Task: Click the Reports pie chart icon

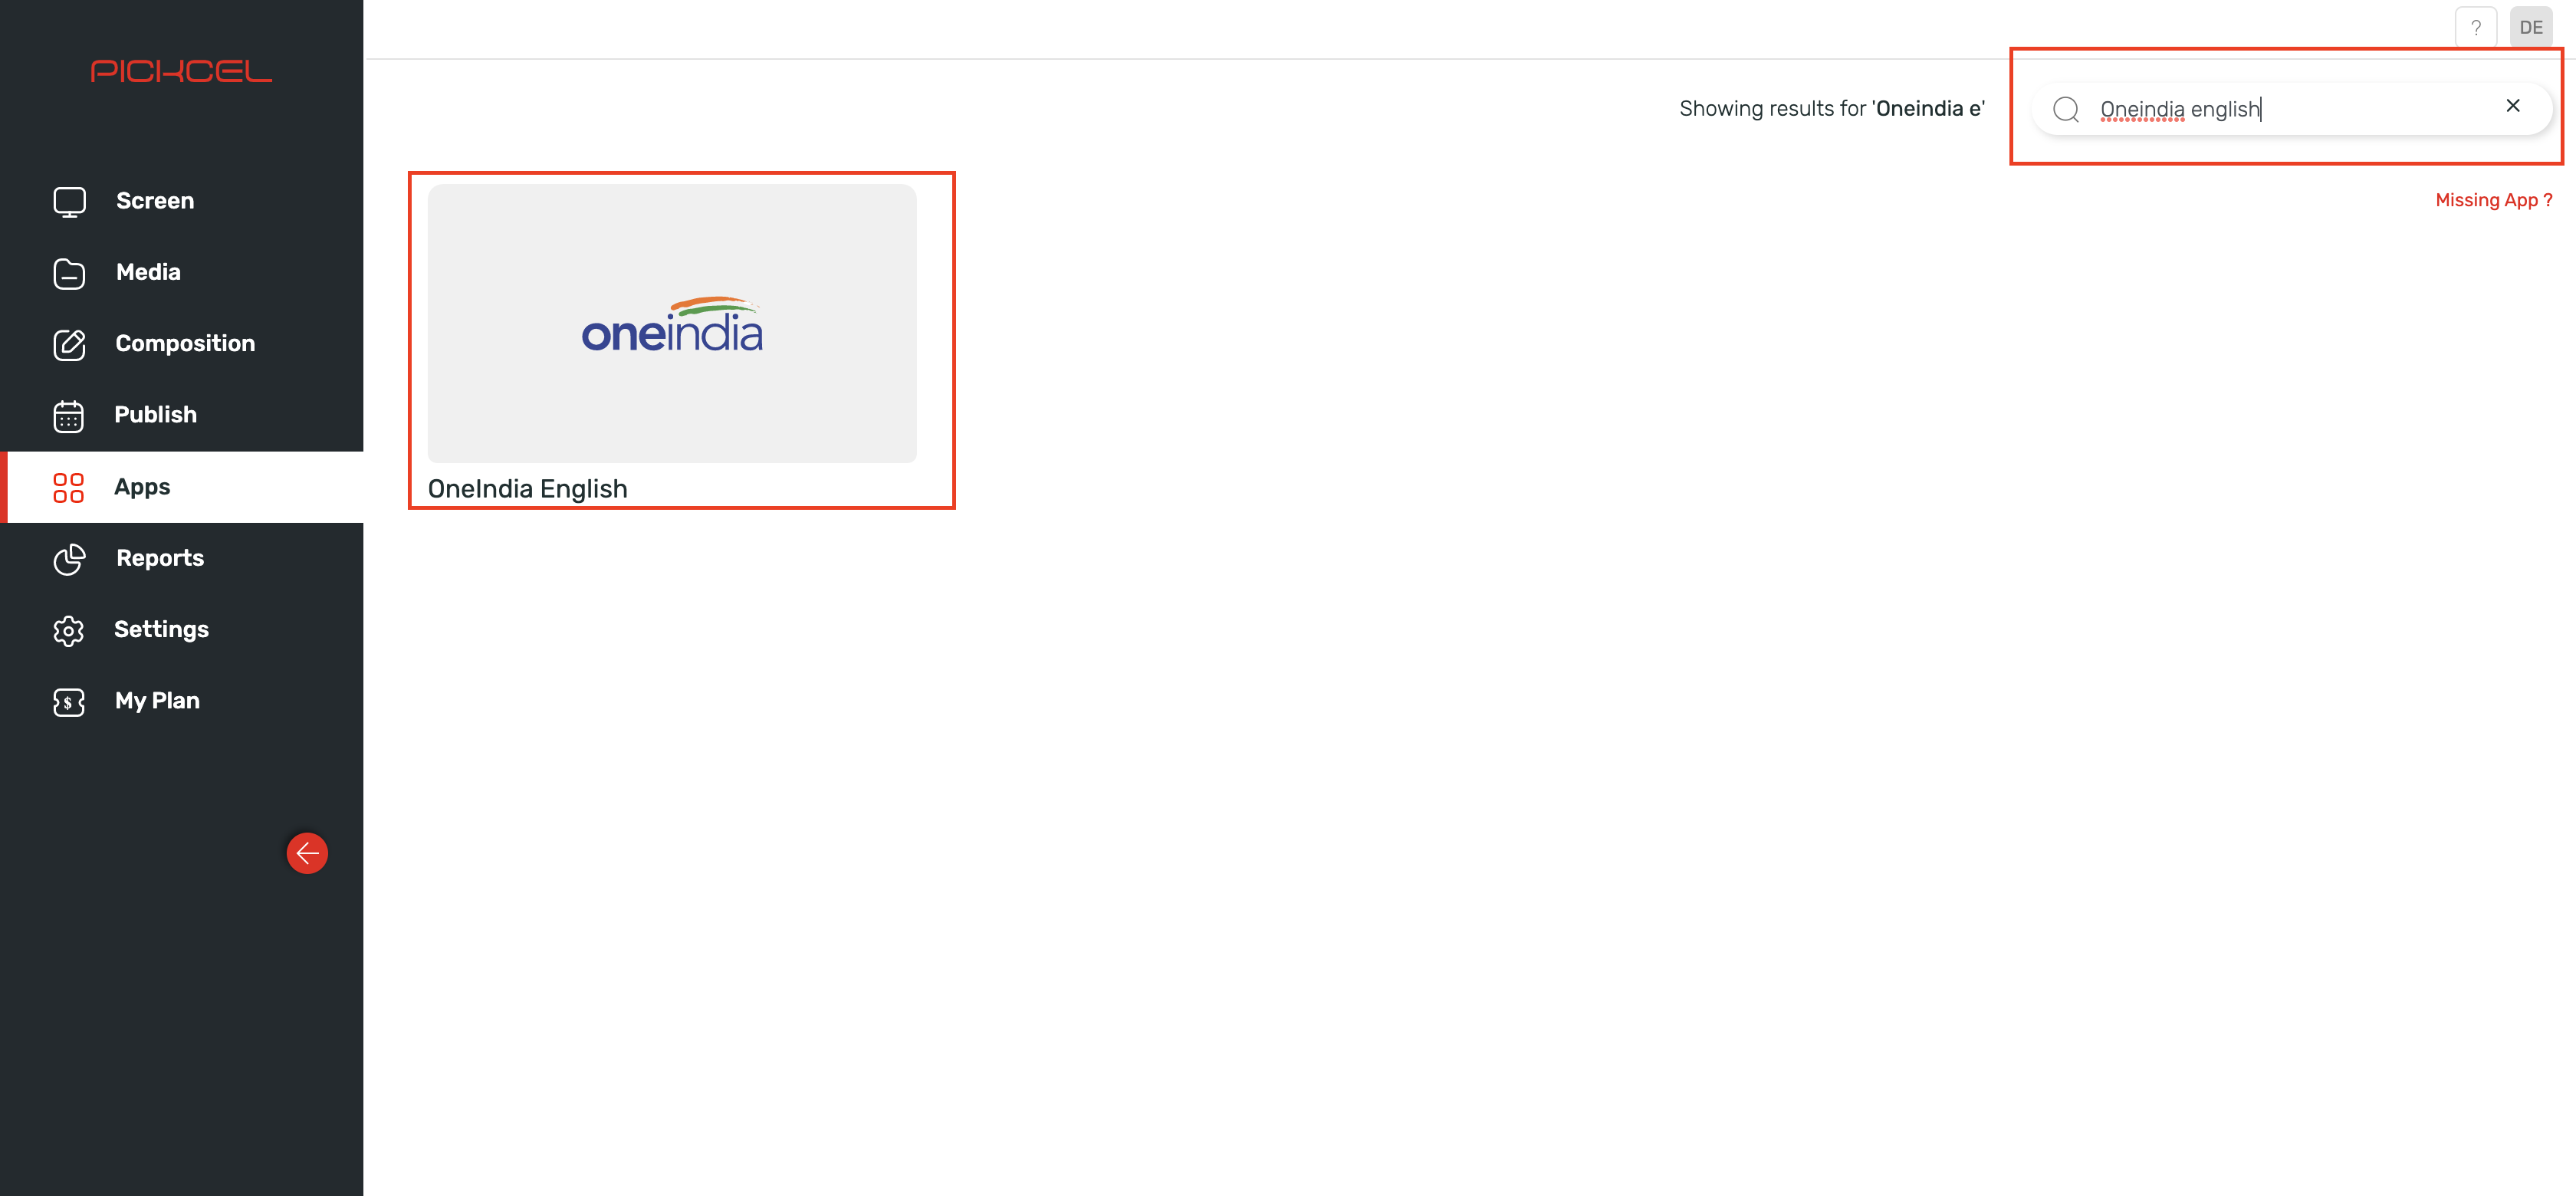Action: tap(69, 559)
